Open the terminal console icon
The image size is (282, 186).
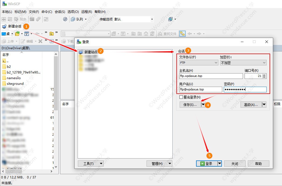click(x=32, y=19)
